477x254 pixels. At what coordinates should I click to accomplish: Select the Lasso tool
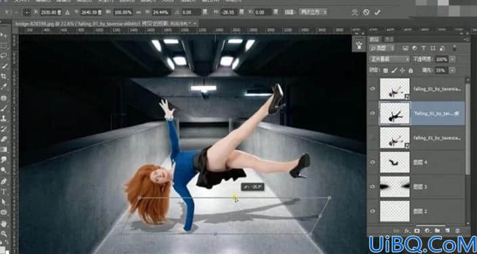click(4, 55)
